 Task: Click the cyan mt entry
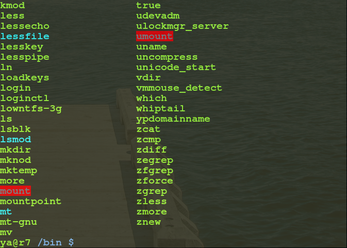pos(6,212)
